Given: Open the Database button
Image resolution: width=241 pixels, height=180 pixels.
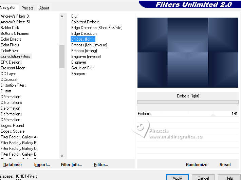Looking at the screenshot, I should pos(13,165).
